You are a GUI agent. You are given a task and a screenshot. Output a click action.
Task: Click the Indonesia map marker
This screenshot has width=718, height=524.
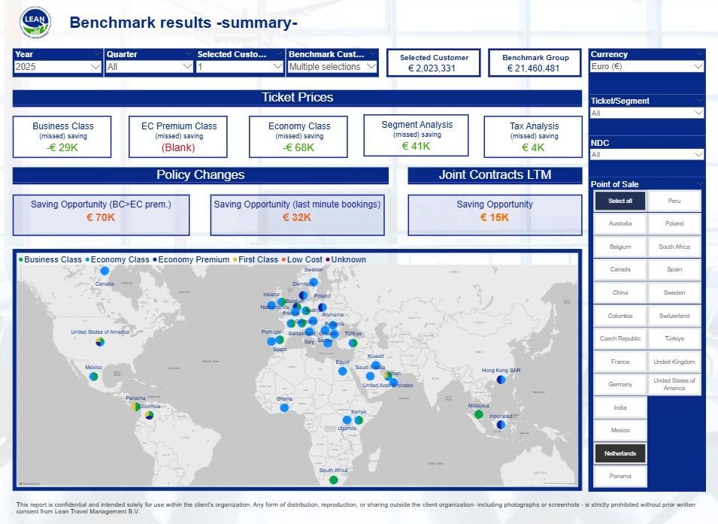point(501,425)
